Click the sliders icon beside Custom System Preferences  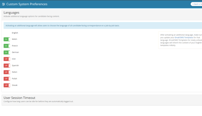(x=4, y=4)
